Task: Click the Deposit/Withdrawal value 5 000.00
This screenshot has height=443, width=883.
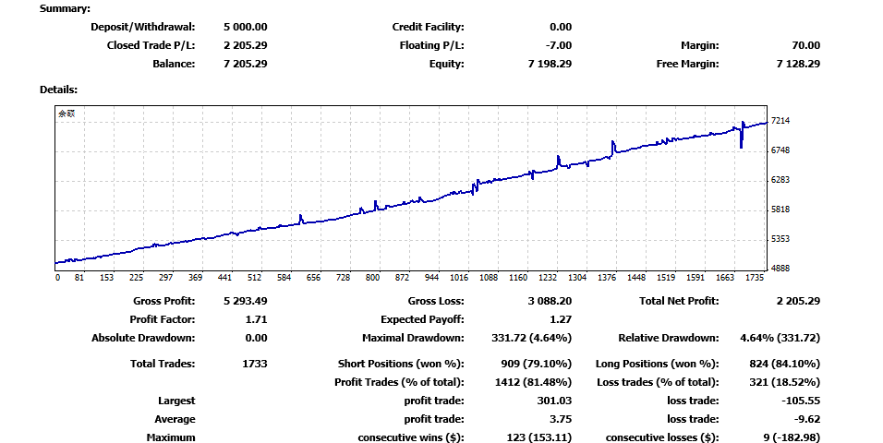Action: click(x=246, y=27)
